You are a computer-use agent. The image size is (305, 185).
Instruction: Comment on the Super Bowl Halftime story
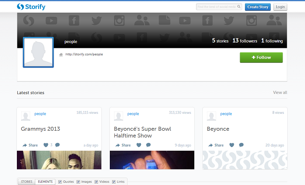point(148,145)
